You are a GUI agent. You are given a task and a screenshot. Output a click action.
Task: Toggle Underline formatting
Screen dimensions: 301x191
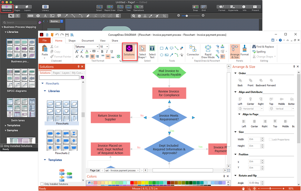pos(112,51)
